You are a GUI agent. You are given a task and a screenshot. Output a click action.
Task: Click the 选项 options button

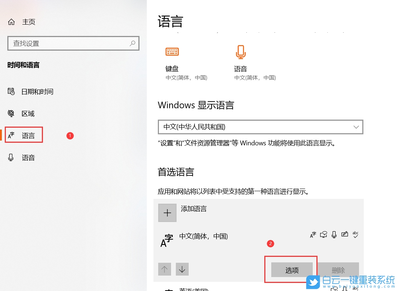tap(291, 270)
